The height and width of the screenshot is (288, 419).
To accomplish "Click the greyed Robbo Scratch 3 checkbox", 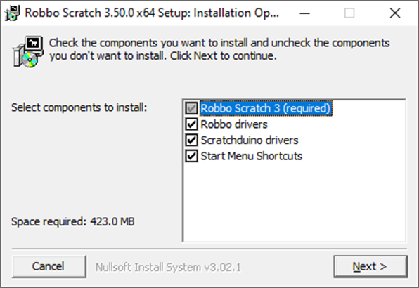I will coord(191,108).
